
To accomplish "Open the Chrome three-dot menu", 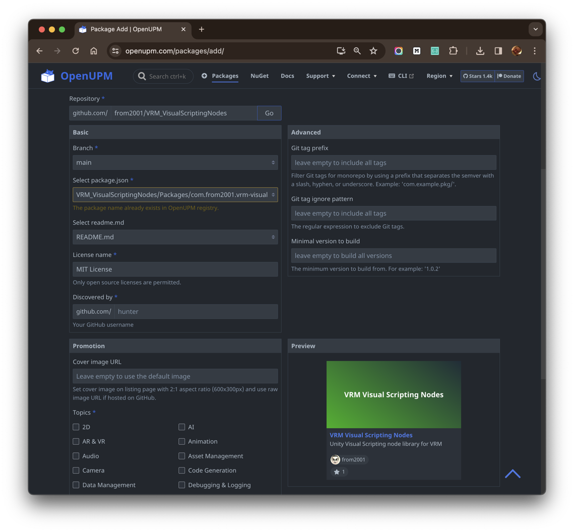I will [535, 51].
